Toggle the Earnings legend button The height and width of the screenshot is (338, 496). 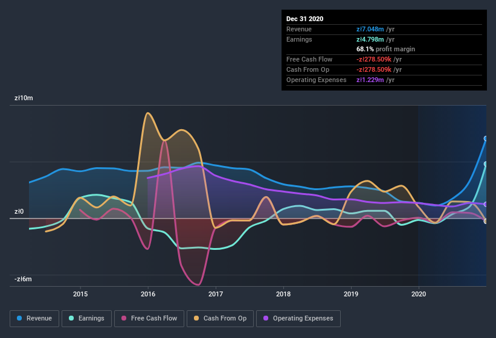tap(86, 318)
